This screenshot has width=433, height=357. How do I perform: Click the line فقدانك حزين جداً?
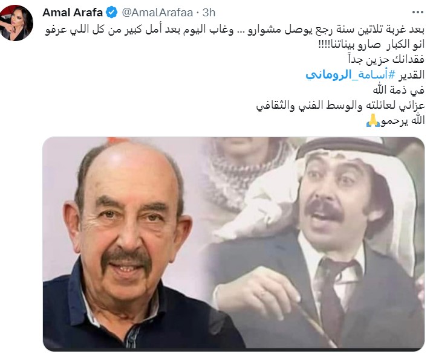point(386,60)
